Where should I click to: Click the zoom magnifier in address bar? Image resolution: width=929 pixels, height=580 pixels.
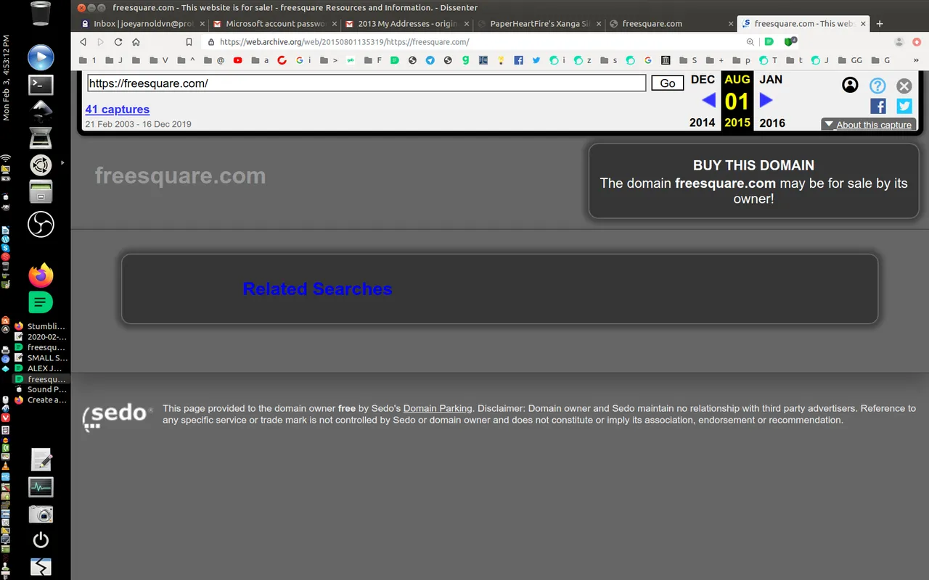tap(750, 42)
